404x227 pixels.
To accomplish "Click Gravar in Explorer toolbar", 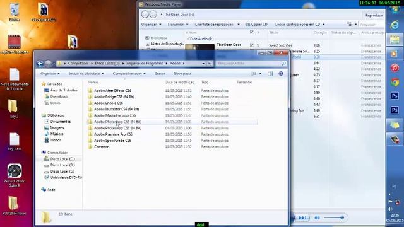I will point(160,74).
